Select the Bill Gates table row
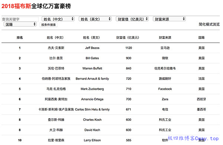The height and width of the screenshot is (145, 223). pyautogui.click(x=110, y=58)
